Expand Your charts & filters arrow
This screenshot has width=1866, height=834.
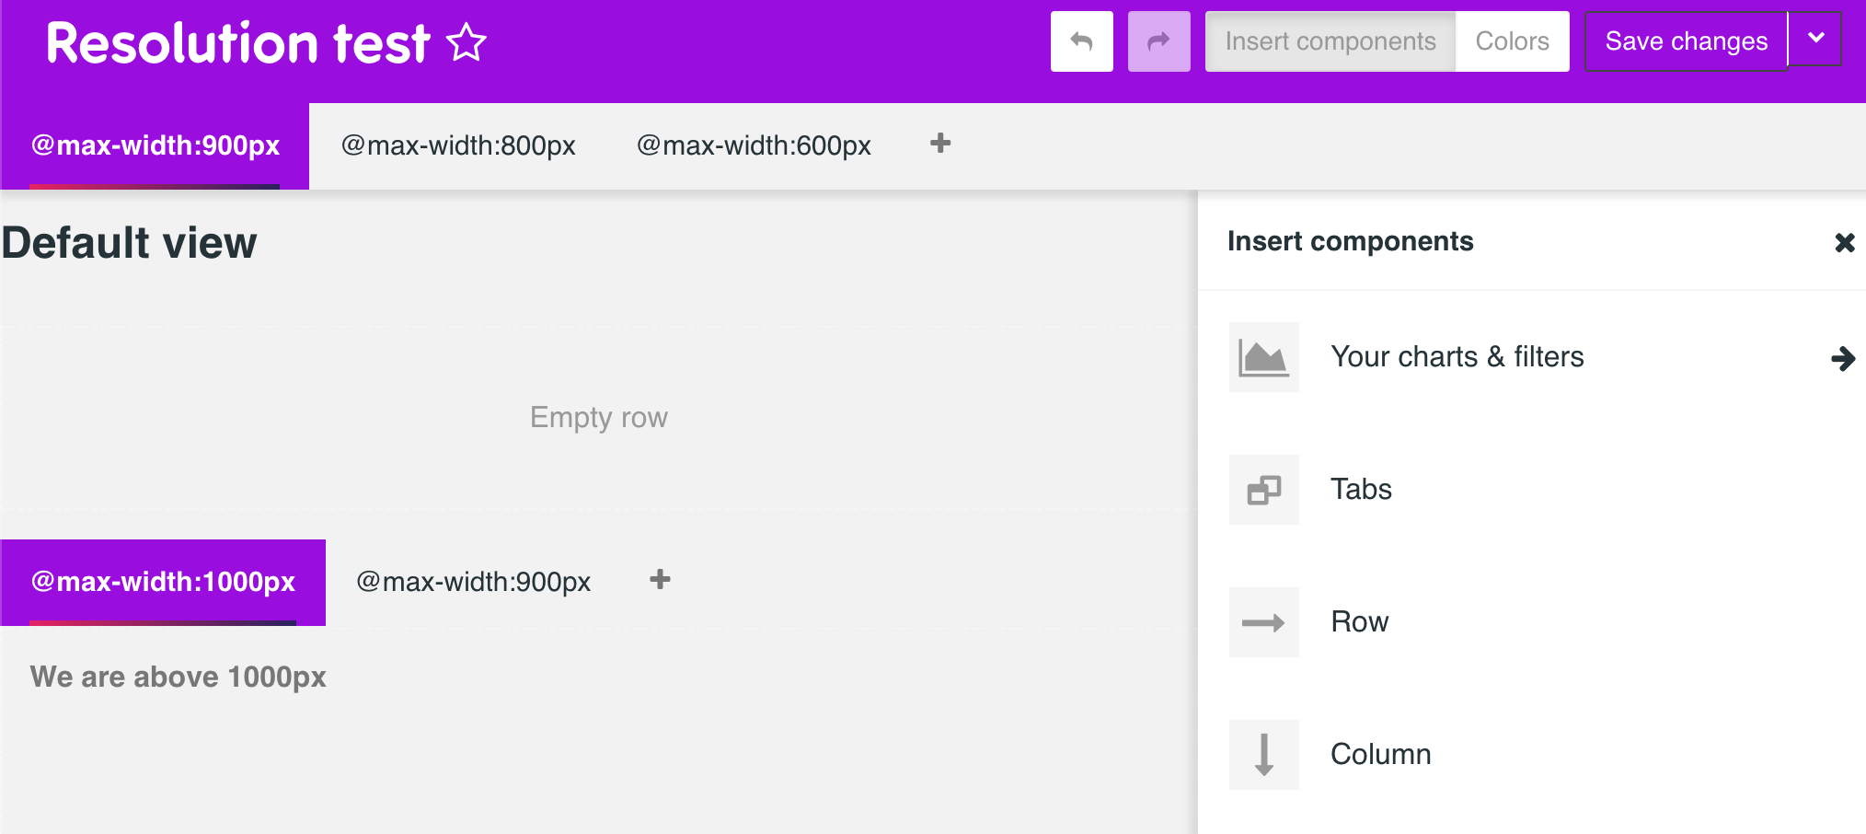point(1843,358)
